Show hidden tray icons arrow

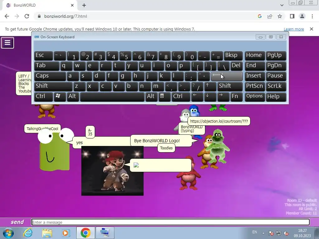click(263, 233)
